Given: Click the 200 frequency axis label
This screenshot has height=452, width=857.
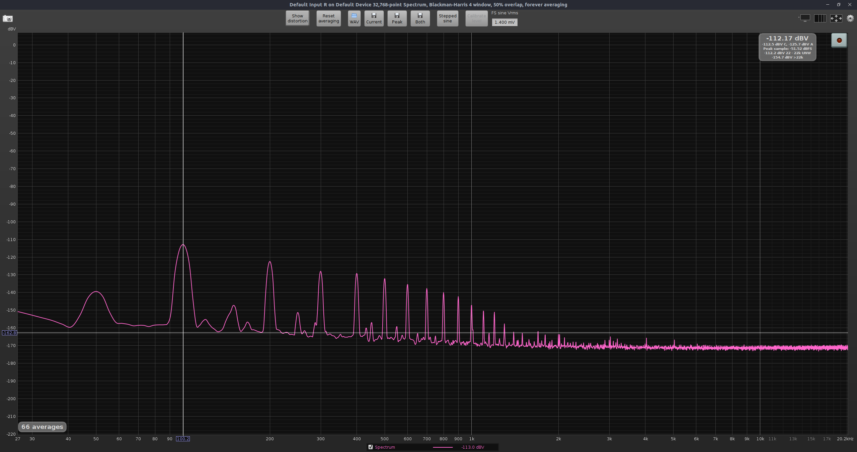Looking at the screenshot, I should pos(269,439).
